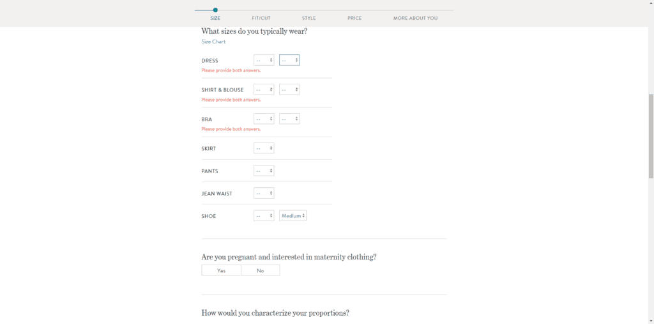The height and width of the screenshot is (324, 654).
Task: Select a SKIRT size from dropdown
Action: 264,148
